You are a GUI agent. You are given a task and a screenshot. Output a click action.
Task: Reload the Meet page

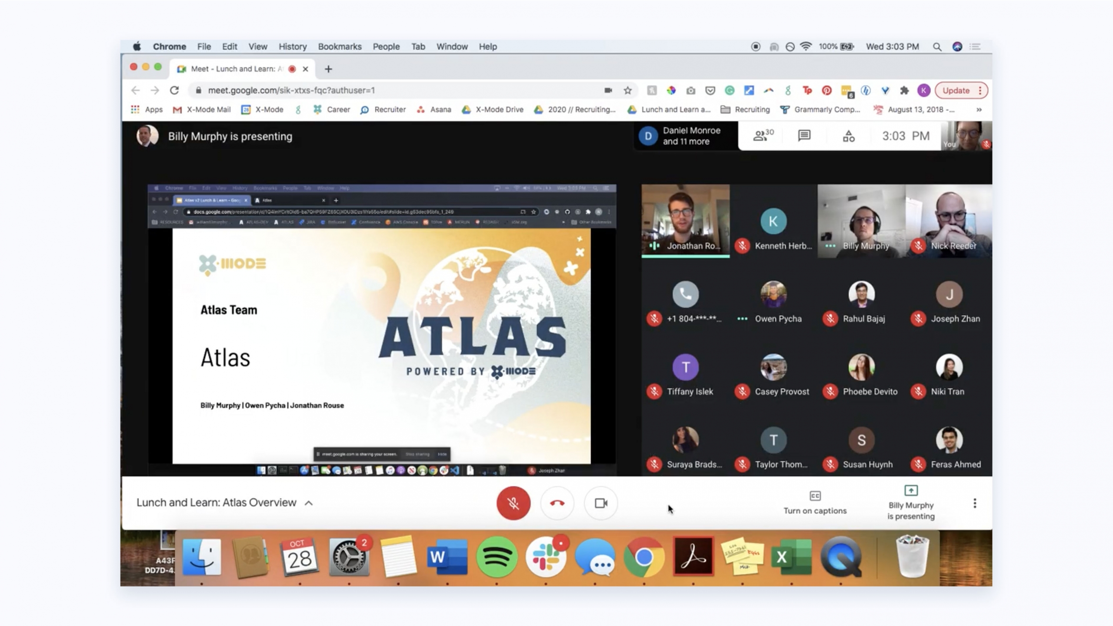174,90
